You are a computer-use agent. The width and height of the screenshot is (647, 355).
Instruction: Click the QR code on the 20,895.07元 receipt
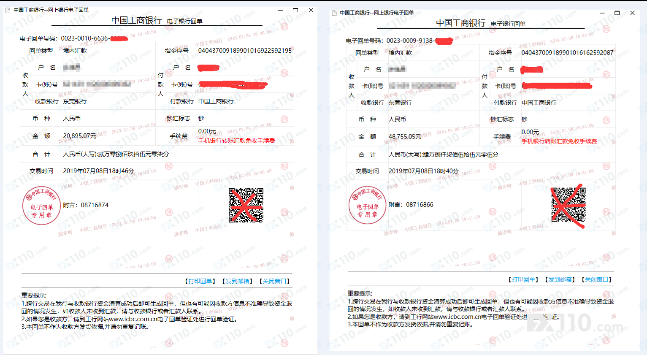pyautogui.click(x=246, y=205)
